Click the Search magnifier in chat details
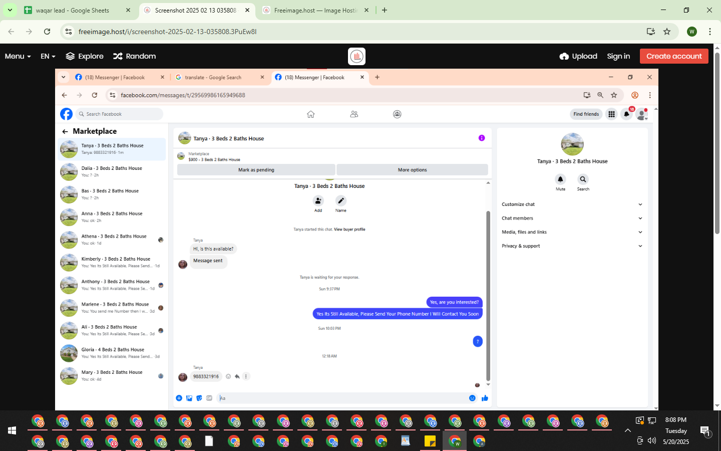 (583, 179)
